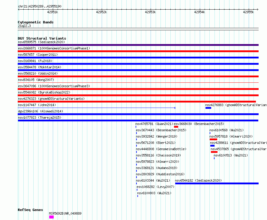The width and height of the screenshot is (267, 220).
Task: Select esv3584478 (Mokhtar2014) variant label
Action: (x=40, y=67)
